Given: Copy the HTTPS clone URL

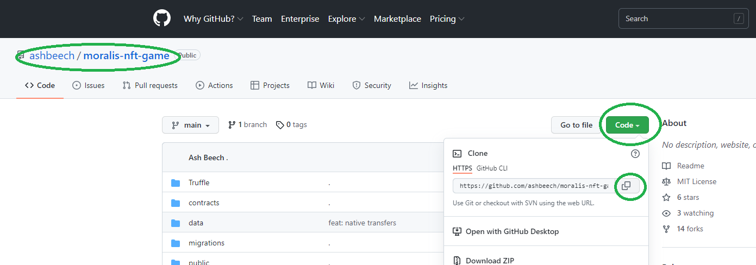Looking at the screenshot, I should click(x=626, y=186).
